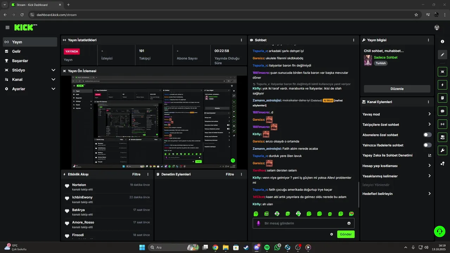Viewport: 450px width, 253px height.
Task: Open Filtre in Denetim Eylemleri
Action: [230, 174]
